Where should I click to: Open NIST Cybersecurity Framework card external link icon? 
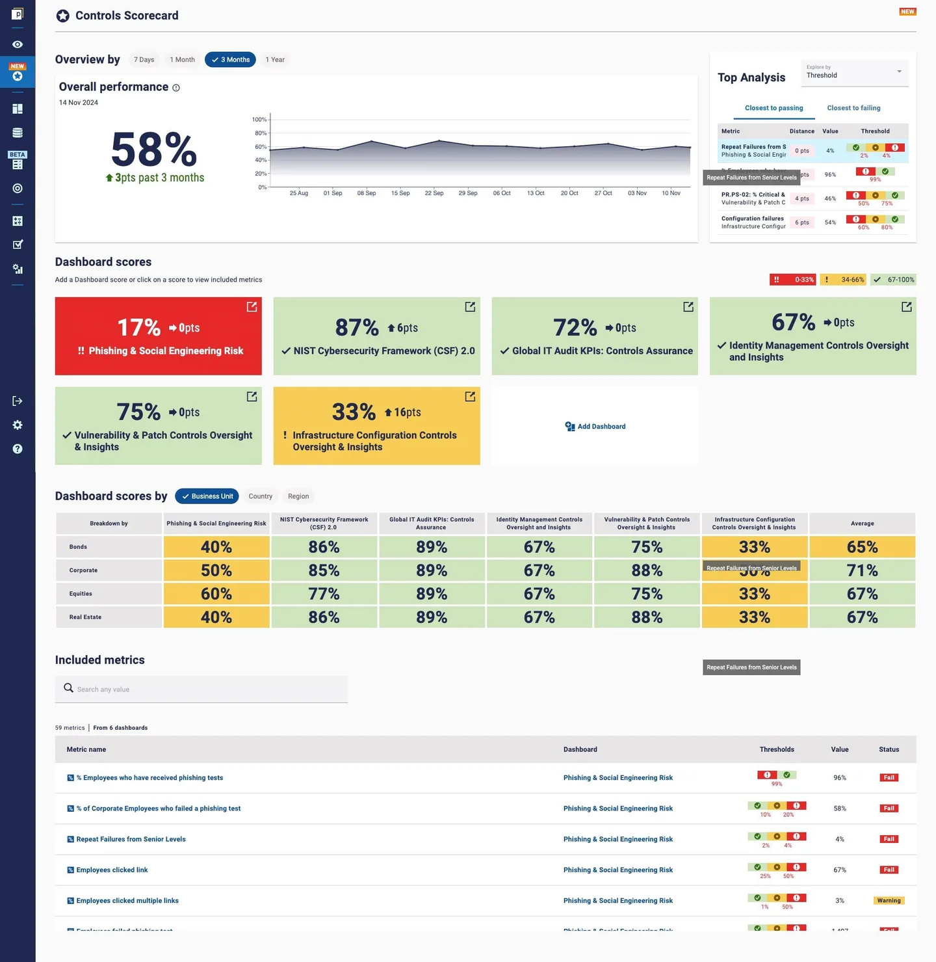[x=470, y=306]
